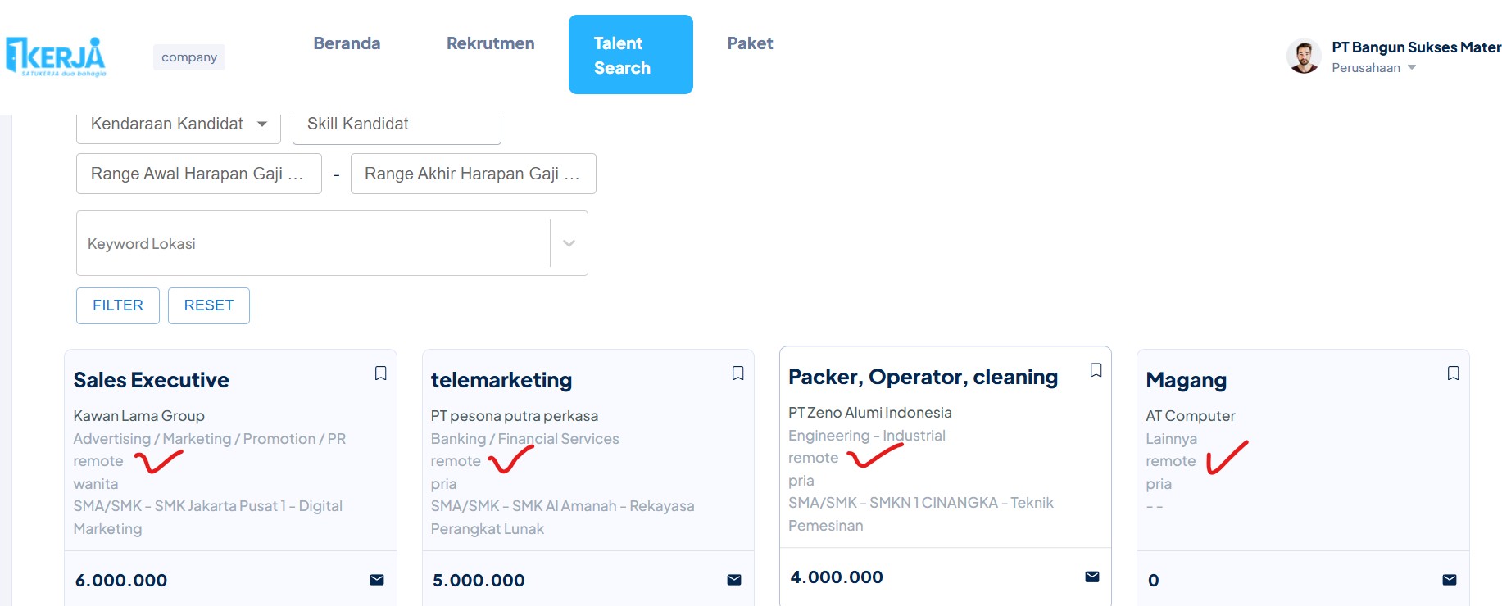Click mail icon on Magang card

(x=1450, y=580)
